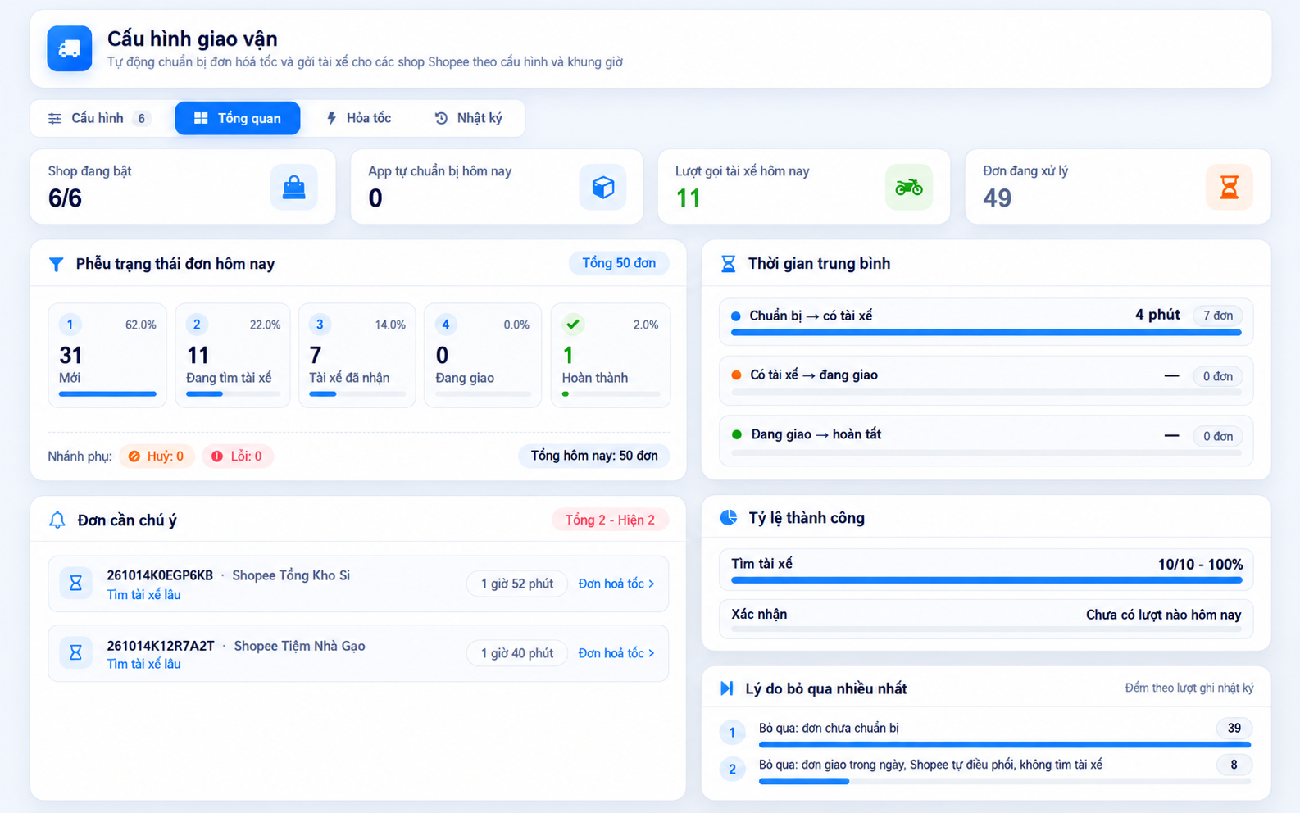The image size is (1300, 813).
Task: Click the Tổng 2 - Hiện 2 badge
Action: [610, 520]
